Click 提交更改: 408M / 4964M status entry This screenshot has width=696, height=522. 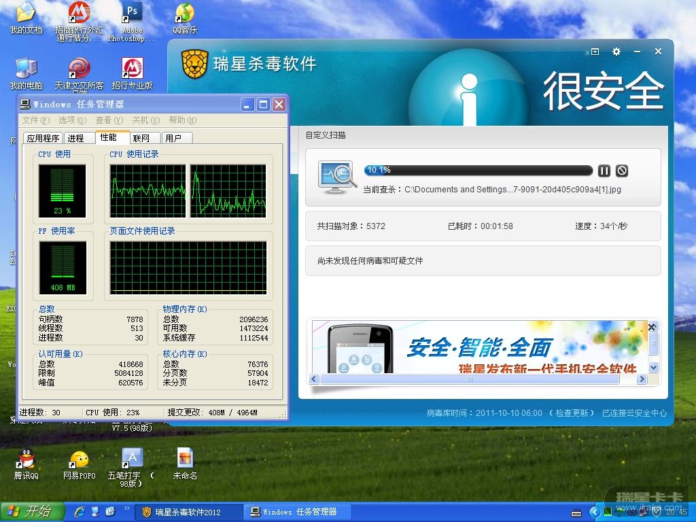(212, 413)
